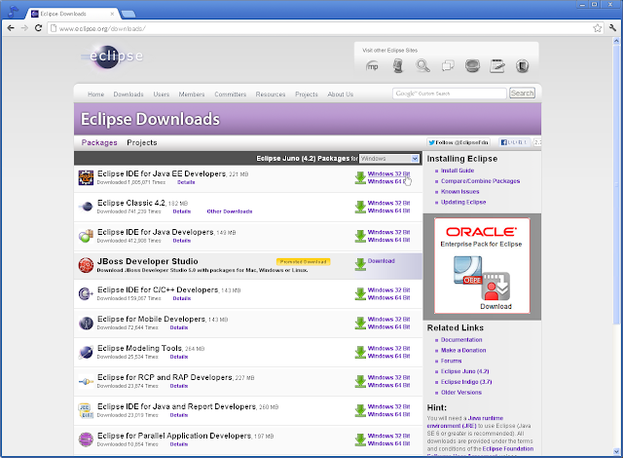Open the Documentation related link

461,340
